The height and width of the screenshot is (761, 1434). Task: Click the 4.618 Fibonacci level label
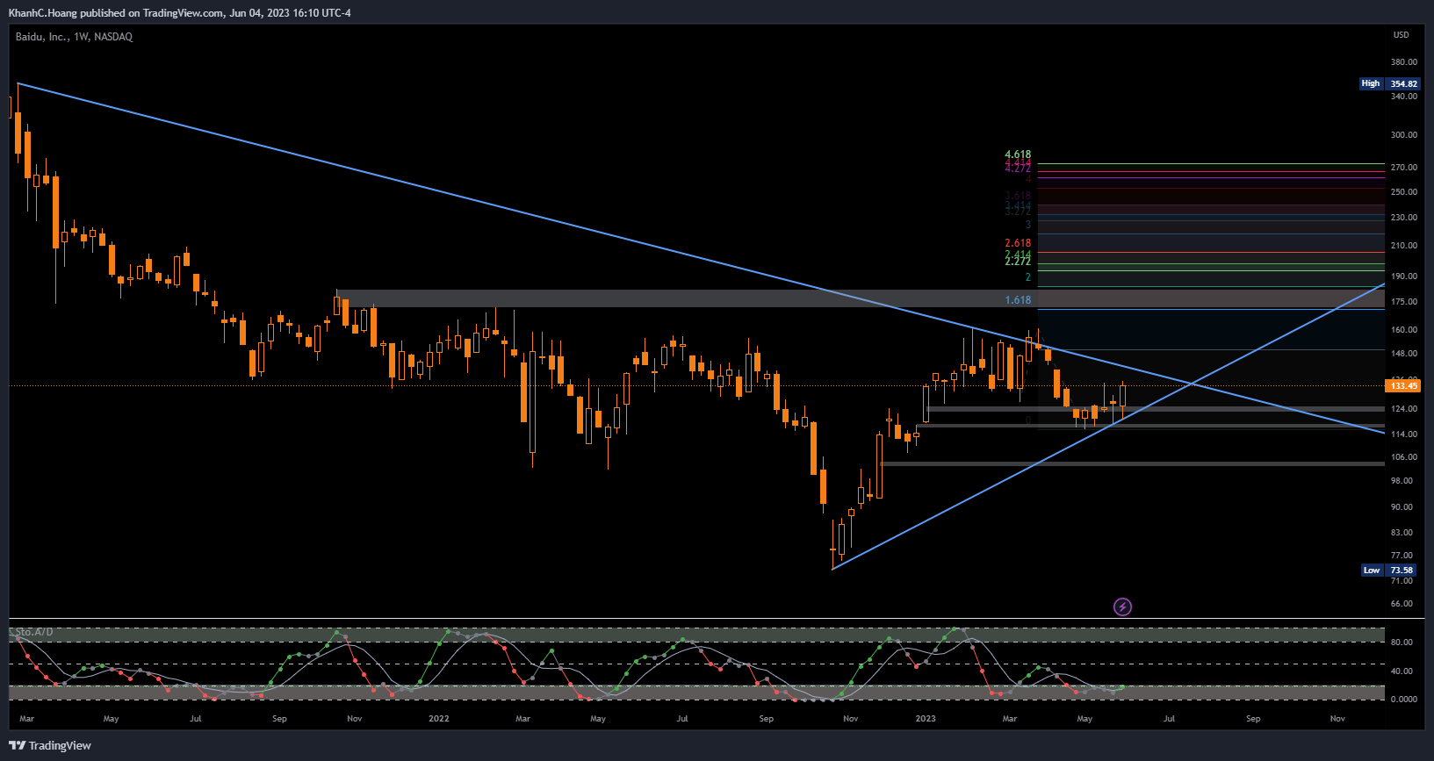pos(1018,154)
